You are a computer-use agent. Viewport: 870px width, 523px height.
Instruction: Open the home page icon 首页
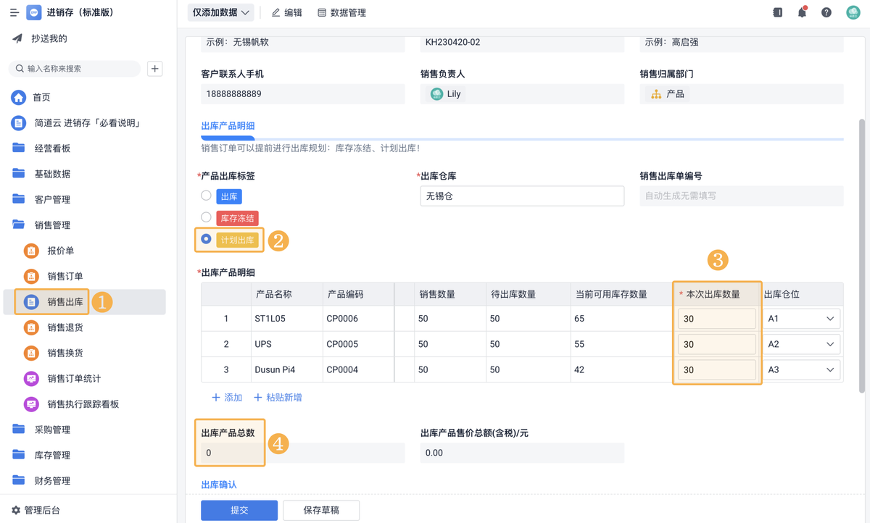click(x=19, y=97)
